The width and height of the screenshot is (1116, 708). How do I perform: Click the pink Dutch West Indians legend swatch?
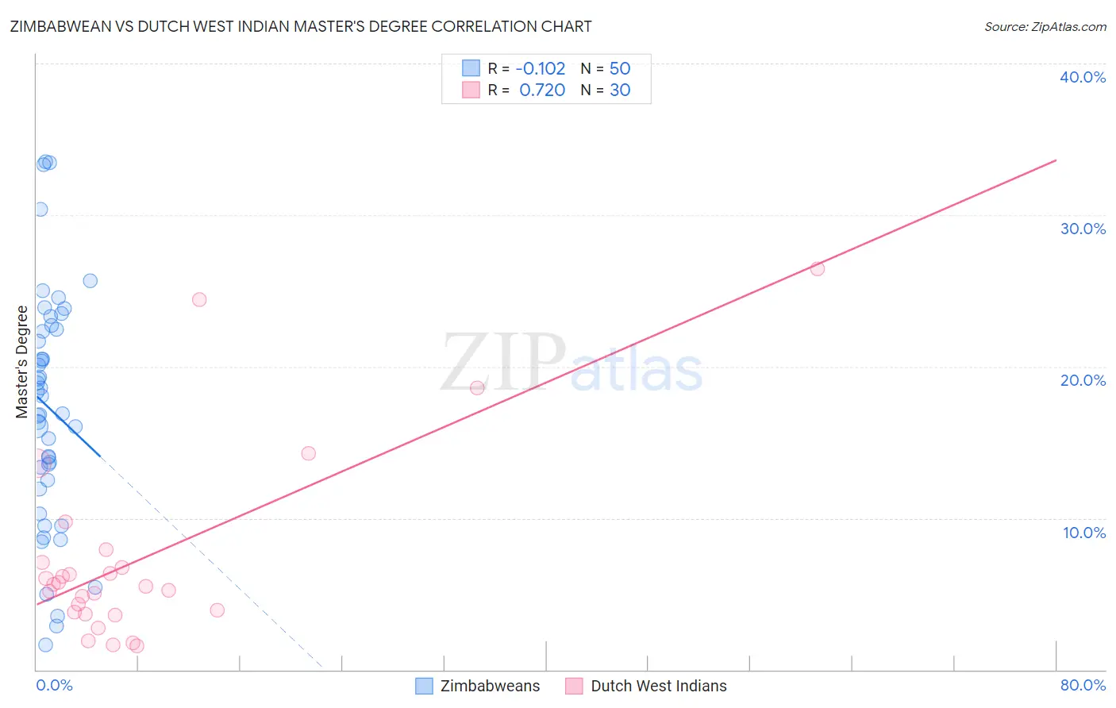575,686
